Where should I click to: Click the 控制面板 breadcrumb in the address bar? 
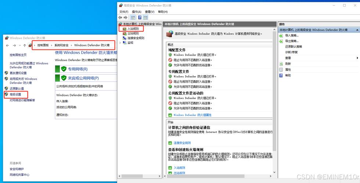[43, 45]
